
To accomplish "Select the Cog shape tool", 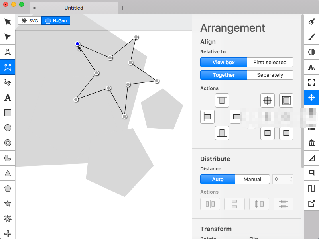I will point(8,218).
